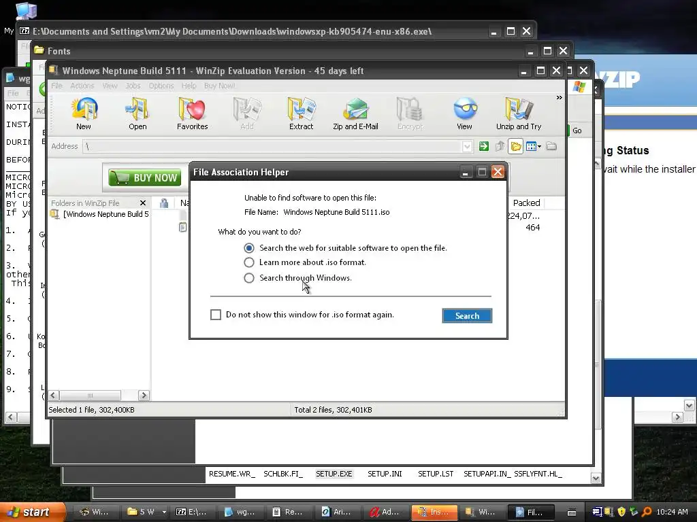Click right arrow of folder pane scrollbar
This screenshot has height=522, width=697.
coord(144,396)
